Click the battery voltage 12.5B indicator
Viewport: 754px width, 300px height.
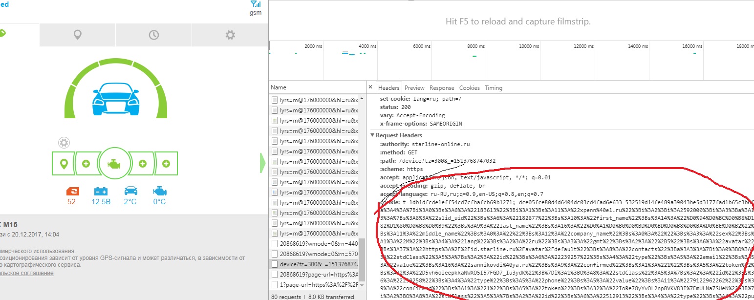pyautogui.click(x=101, y=195)
